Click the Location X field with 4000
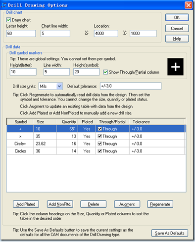Viewport: 196px width, 242px height. pos(106,34)
